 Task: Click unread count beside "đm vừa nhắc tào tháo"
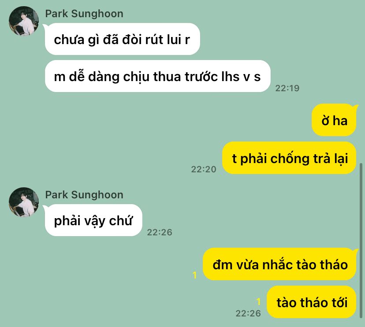[195, 275]
